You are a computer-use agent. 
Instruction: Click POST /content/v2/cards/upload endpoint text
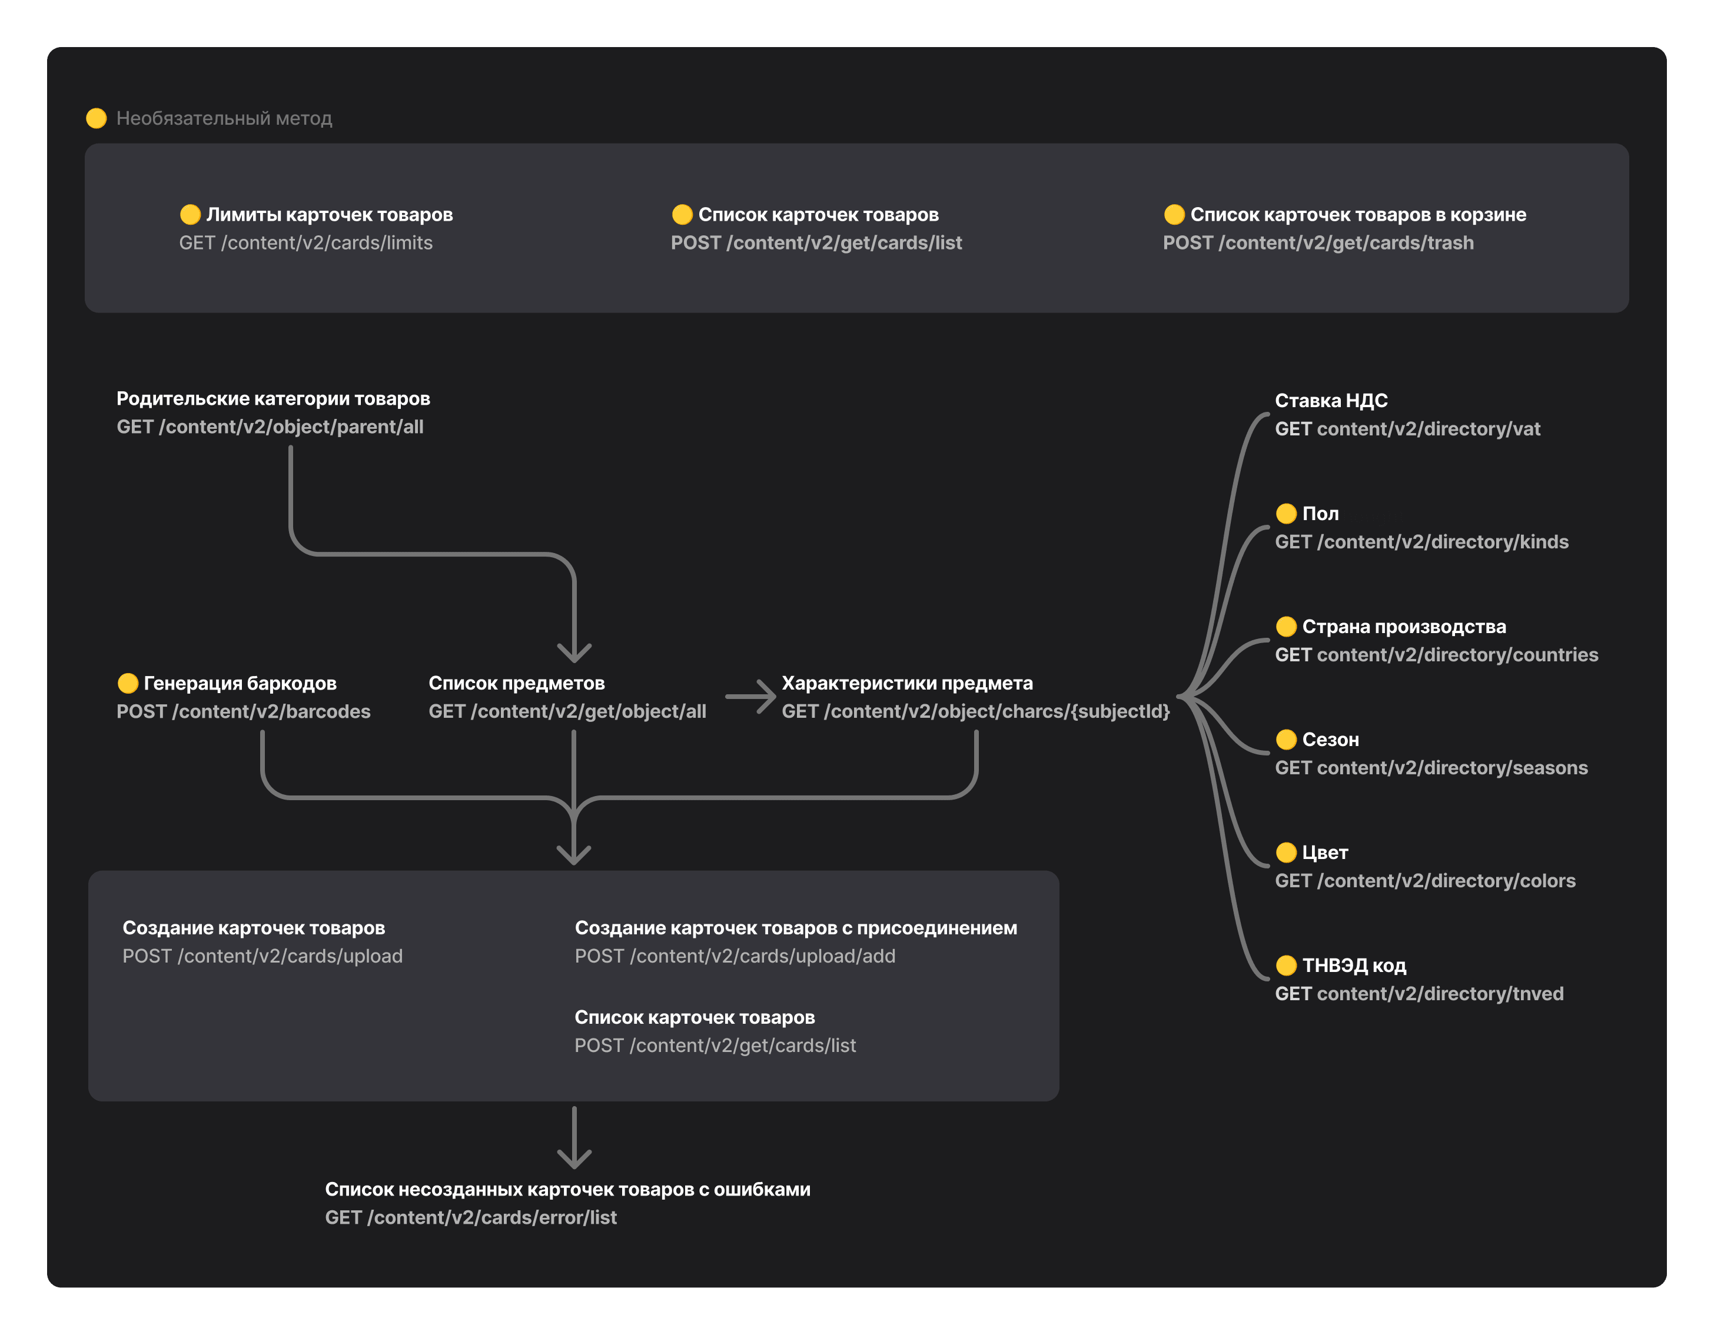[262, 956]
